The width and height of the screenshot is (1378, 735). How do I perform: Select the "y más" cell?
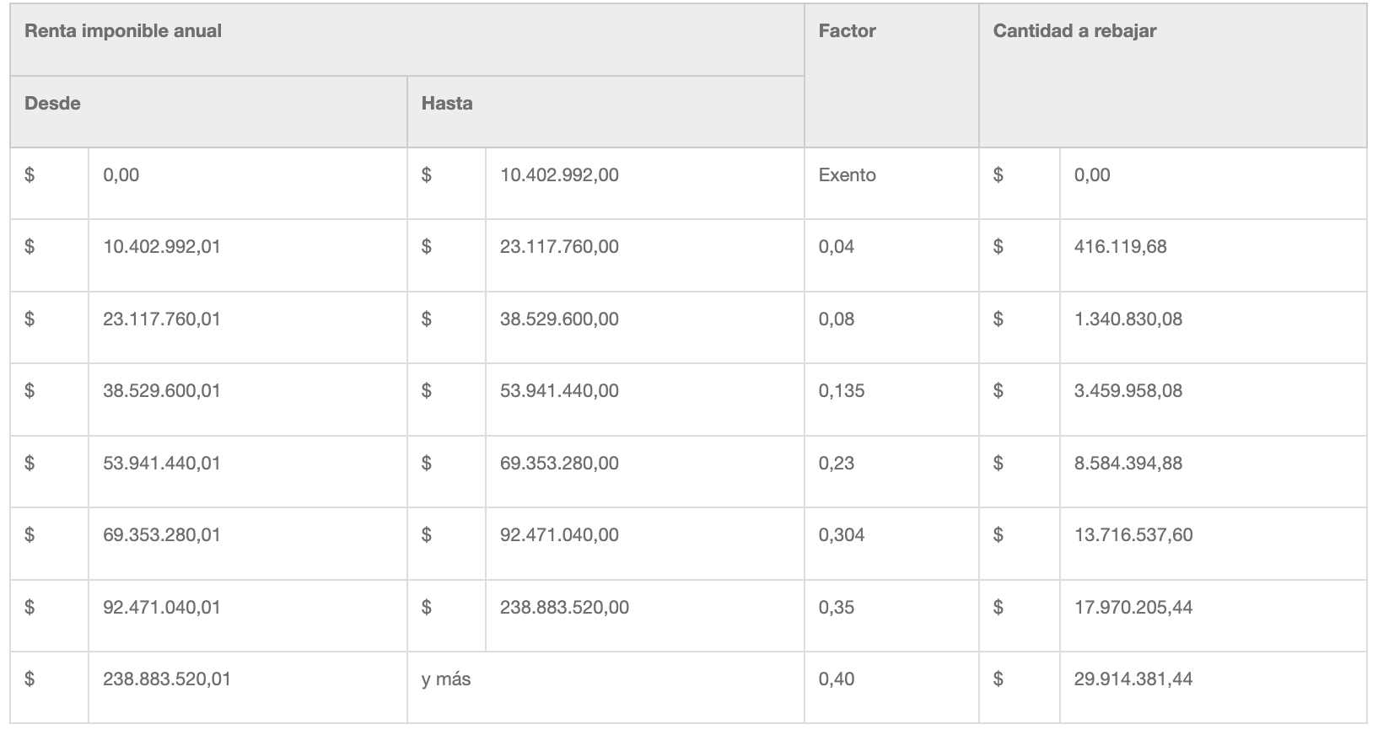(x=446, y=679)
